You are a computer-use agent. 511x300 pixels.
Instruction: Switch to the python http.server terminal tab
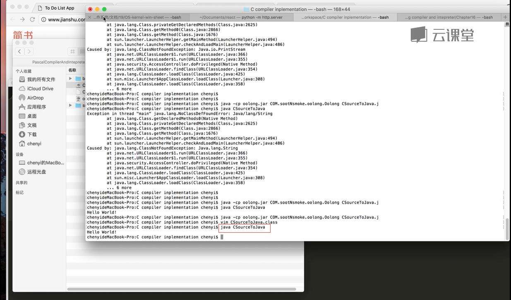(241, 17)
